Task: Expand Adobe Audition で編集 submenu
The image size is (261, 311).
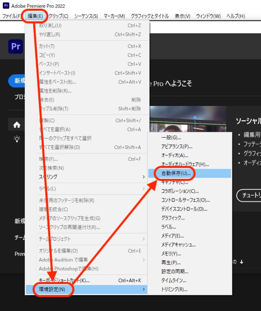Action: pyautogui.click(x=87, y=259)
